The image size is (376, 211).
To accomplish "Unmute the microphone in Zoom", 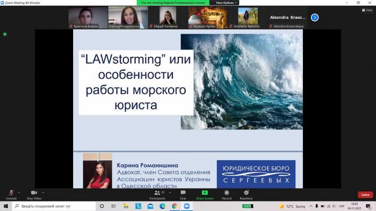I will pyautogui.click(x=11, y=194).
